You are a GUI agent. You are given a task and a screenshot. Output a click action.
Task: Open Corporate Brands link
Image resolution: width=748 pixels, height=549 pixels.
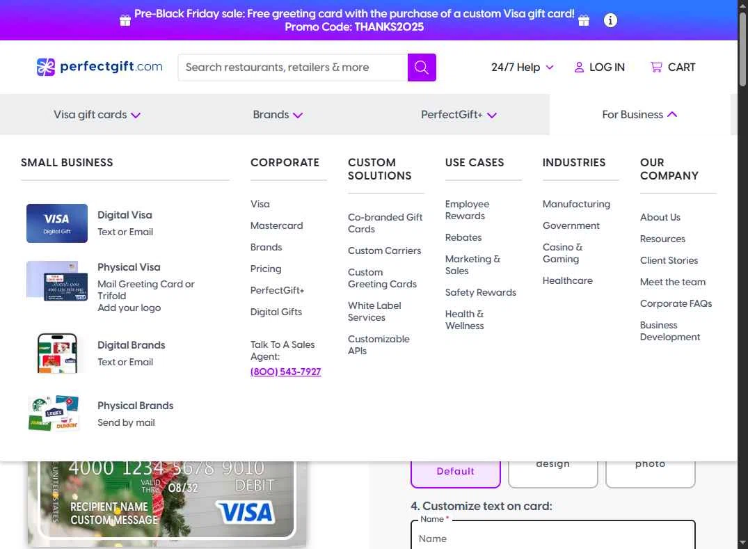point(266,247)
